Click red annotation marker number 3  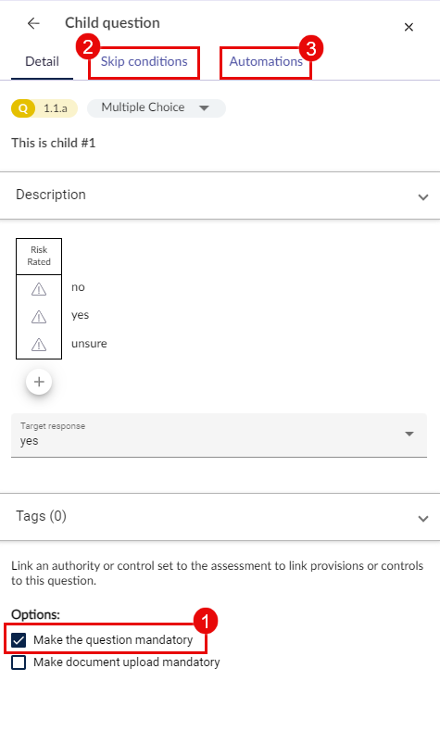311,48
